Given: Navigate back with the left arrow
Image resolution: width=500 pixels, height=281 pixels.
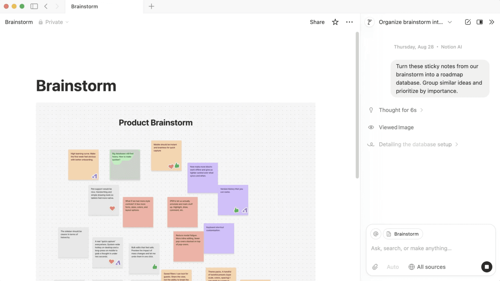Looking at the screenshot, I should (x=46, y=6).
